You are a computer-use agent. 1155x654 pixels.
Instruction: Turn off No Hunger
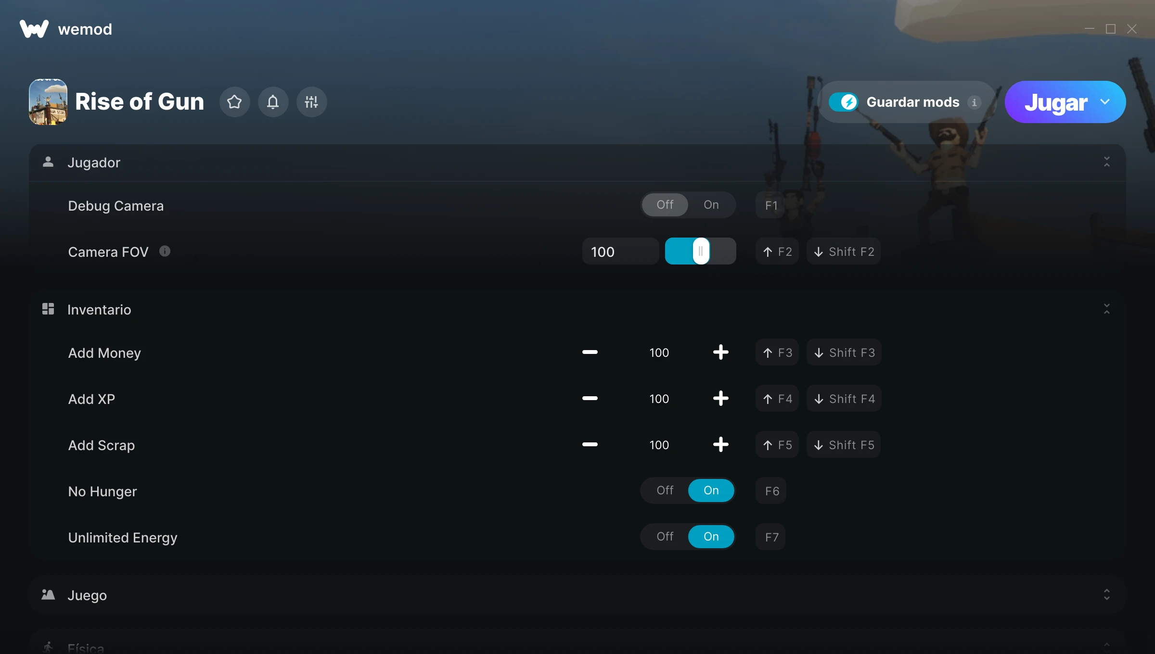[665, 490]
